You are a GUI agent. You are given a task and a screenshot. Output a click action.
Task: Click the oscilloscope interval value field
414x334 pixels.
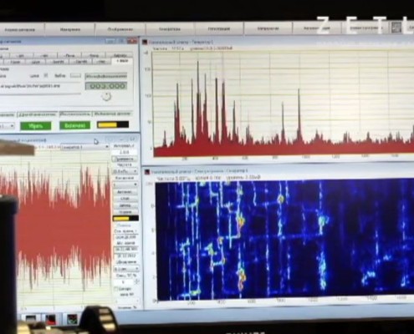[125, 152]
